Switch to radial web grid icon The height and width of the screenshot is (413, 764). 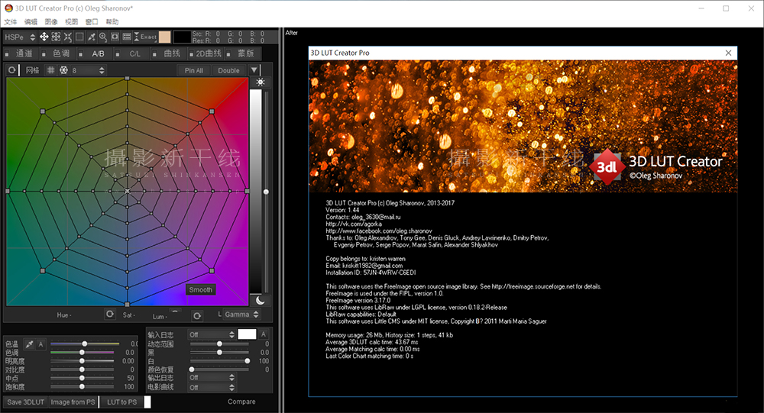[x=64, y=70]
